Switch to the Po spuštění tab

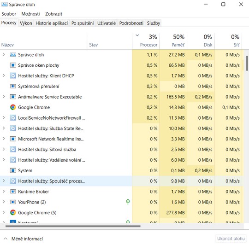coord(83,23)
